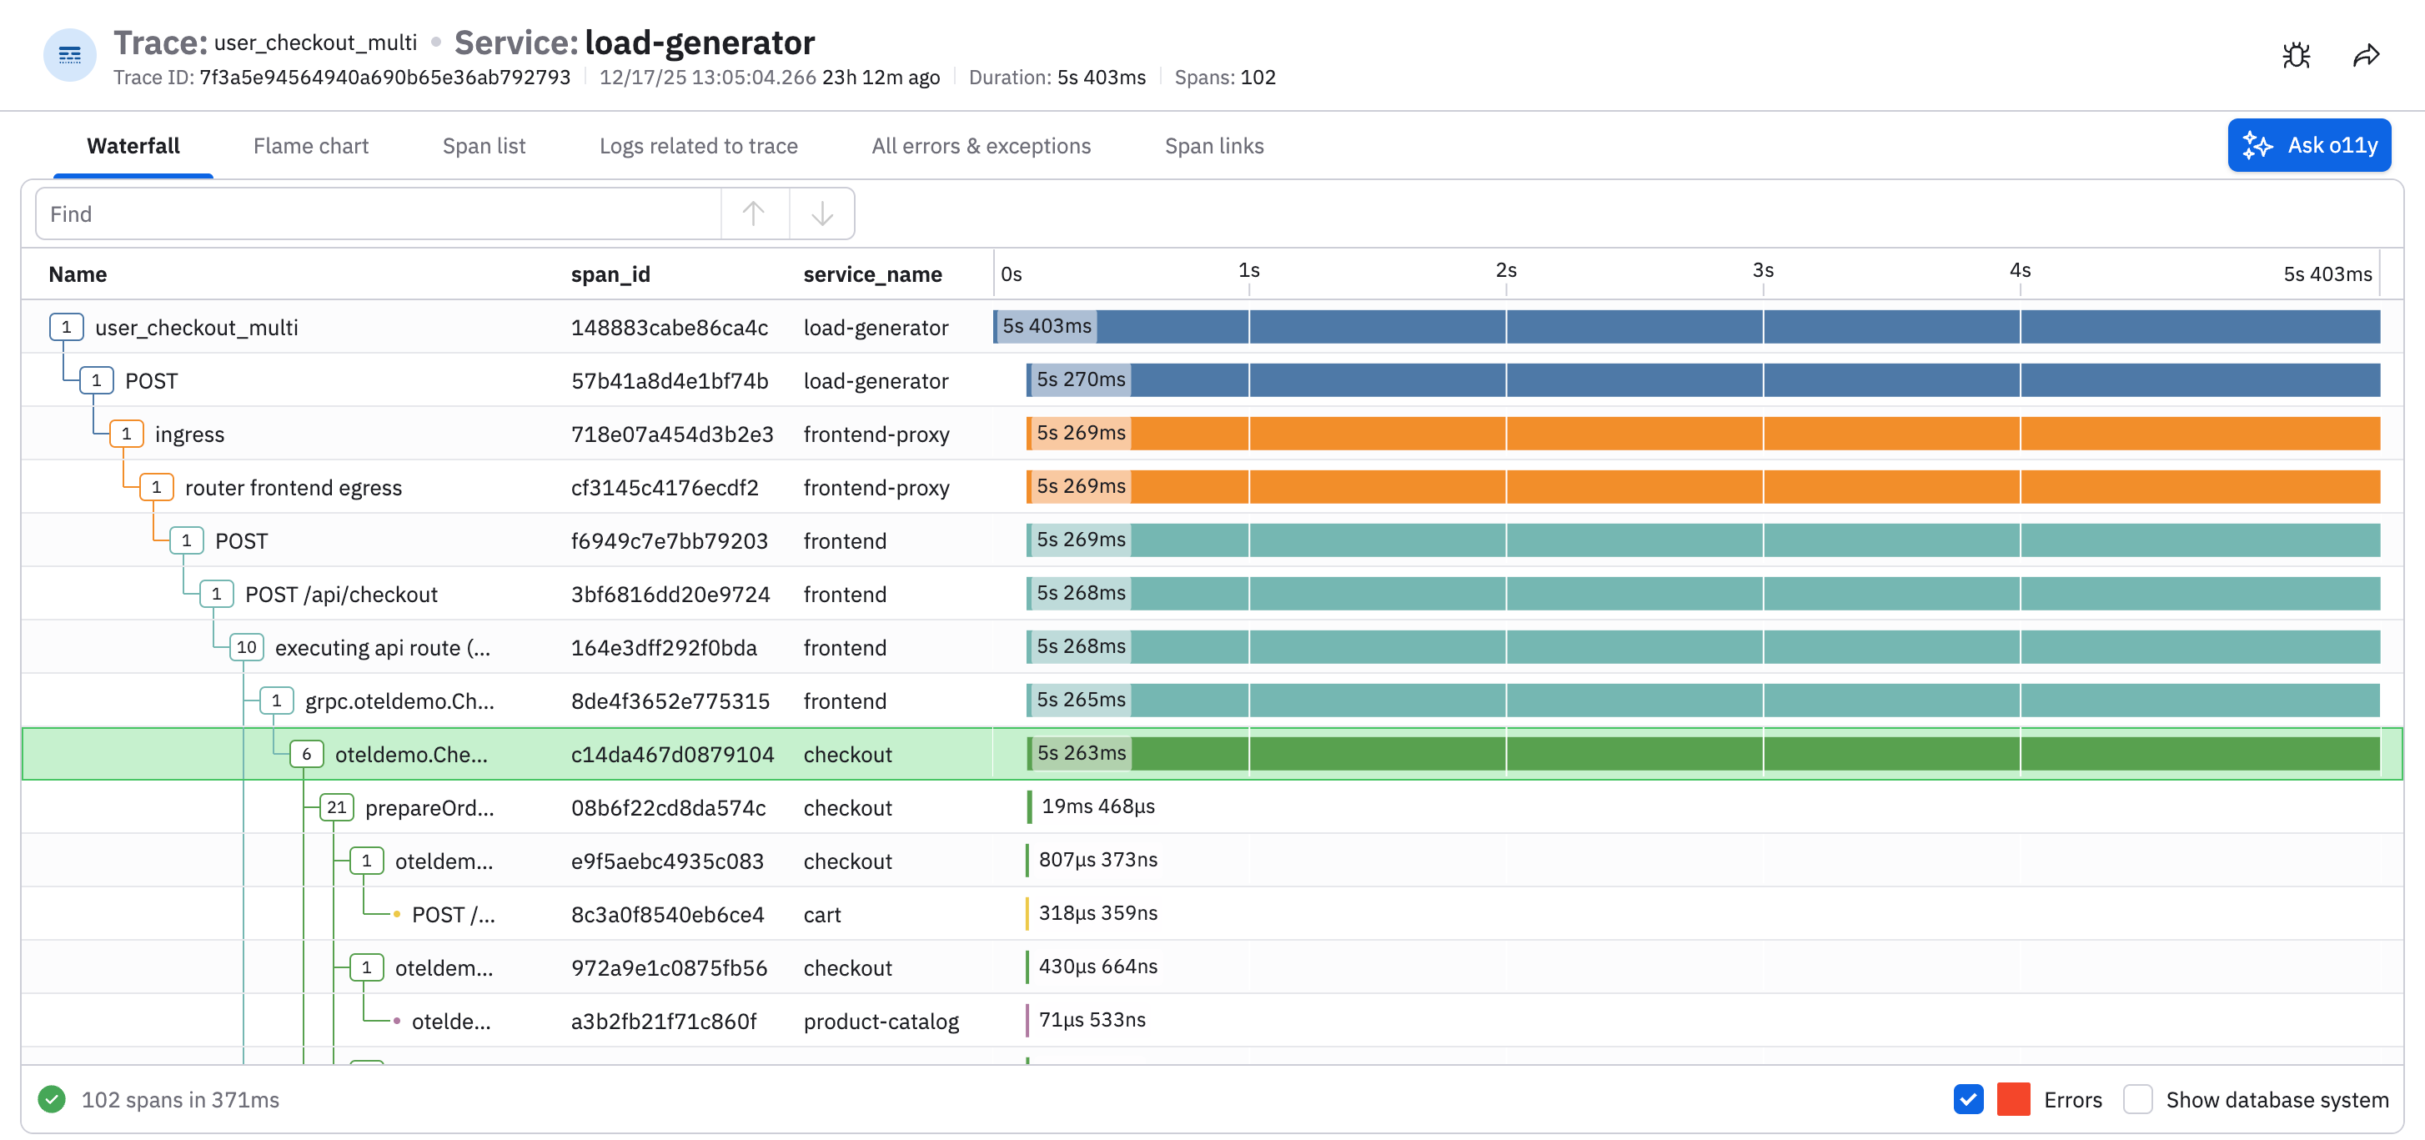Viewport: 2425px width, 1140px height.
Task: Enable Show database system checkbox
Action: point(2137,1098)
